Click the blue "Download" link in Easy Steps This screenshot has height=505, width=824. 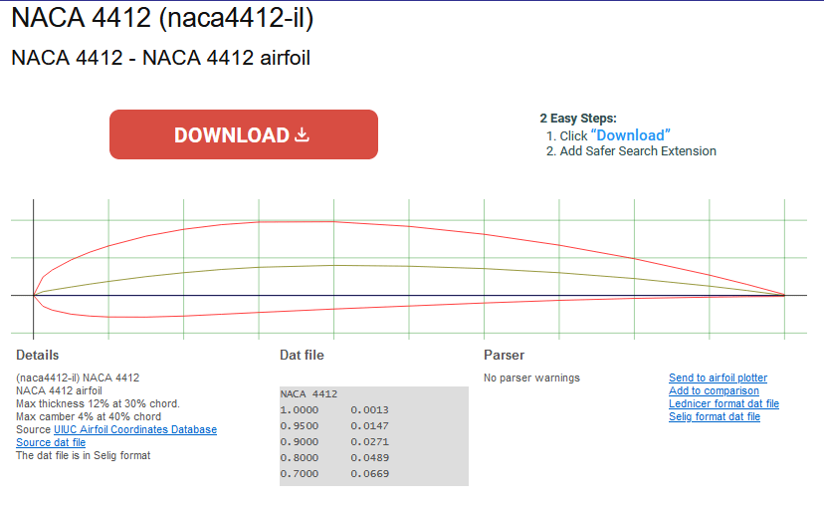630,135
